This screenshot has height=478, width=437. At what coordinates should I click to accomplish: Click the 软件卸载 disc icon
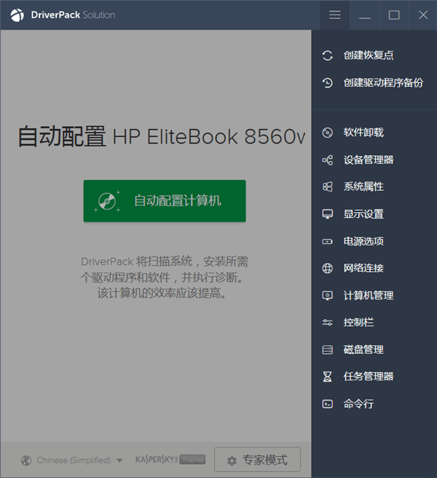tap(327, 133)
